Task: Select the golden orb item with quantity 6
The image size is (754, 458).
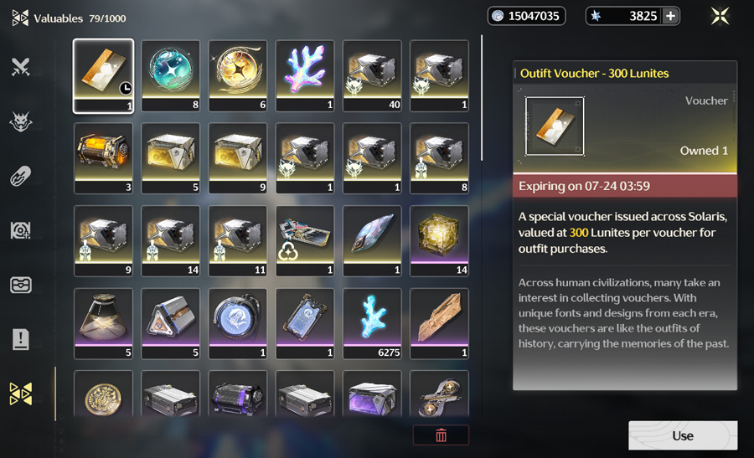Action: pyautogui.click(x=238, y=76)
